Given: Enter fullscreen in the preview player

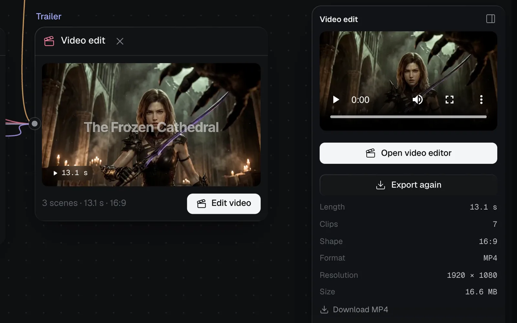Looking at the screenshot, I should click(449, 99).
